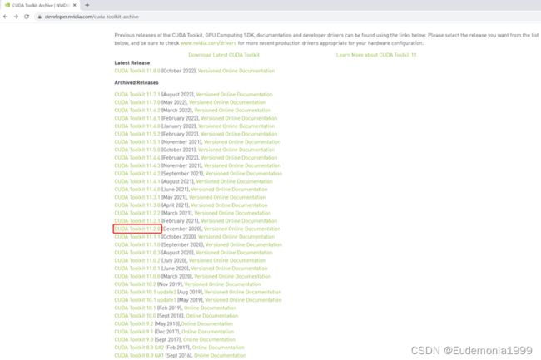Open CUDA Toolkit 10.2 Nov 2019 link

tap(135, 284)
